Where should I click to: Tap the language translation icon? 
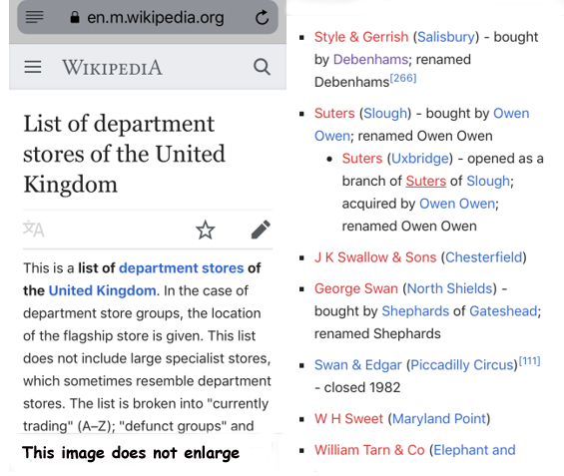[34, 229]
